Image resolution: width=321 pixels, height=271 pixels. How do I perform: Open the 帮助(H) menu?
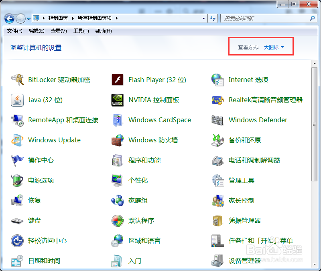[104, 31]
